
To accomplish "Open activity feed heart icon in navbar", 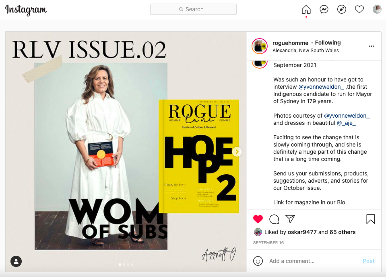I will tap(359, 10).
